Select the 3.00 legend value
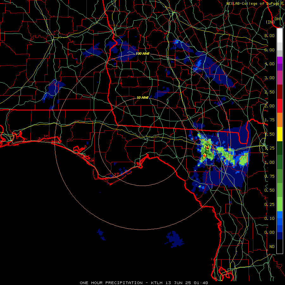 (269, 78)
